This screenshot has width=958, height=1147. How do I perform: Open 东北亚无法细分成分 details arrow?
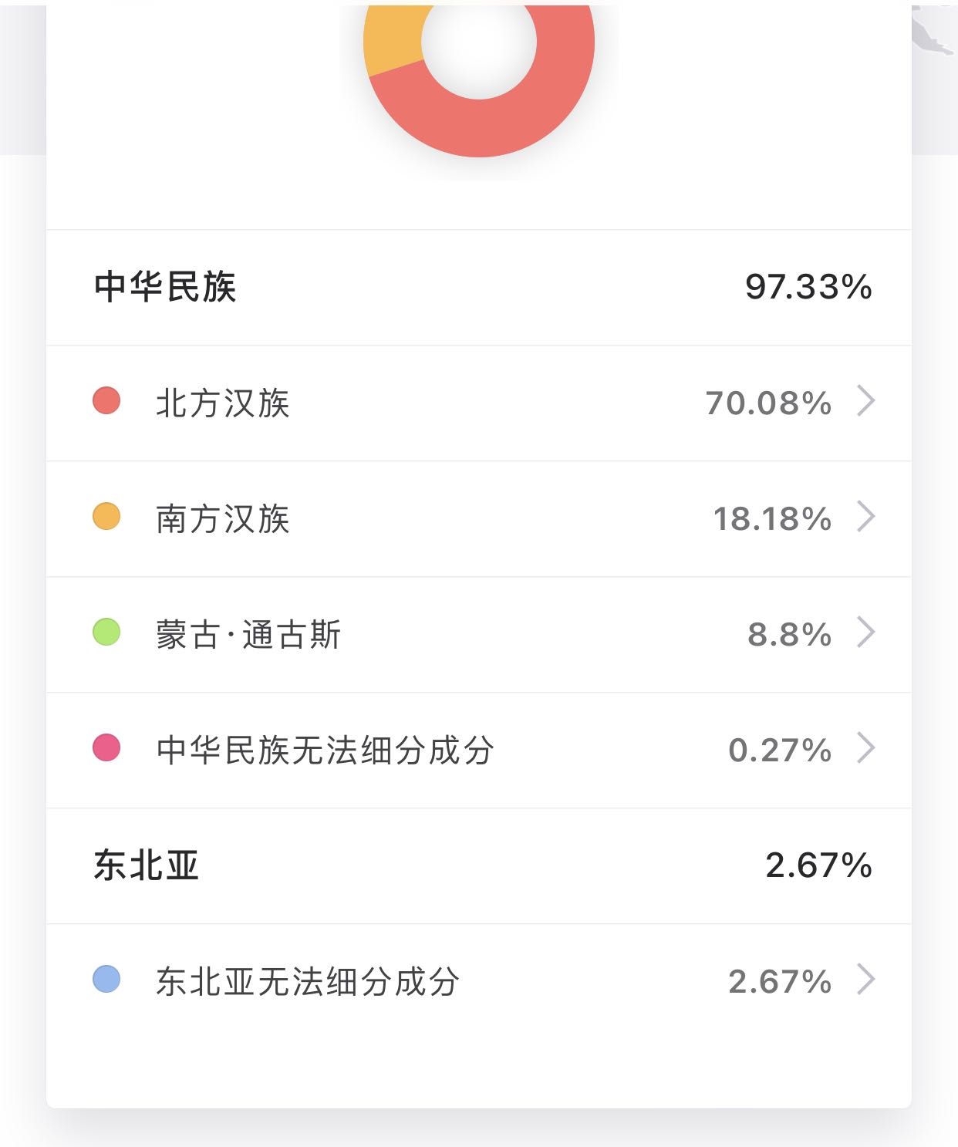point(866,980)
